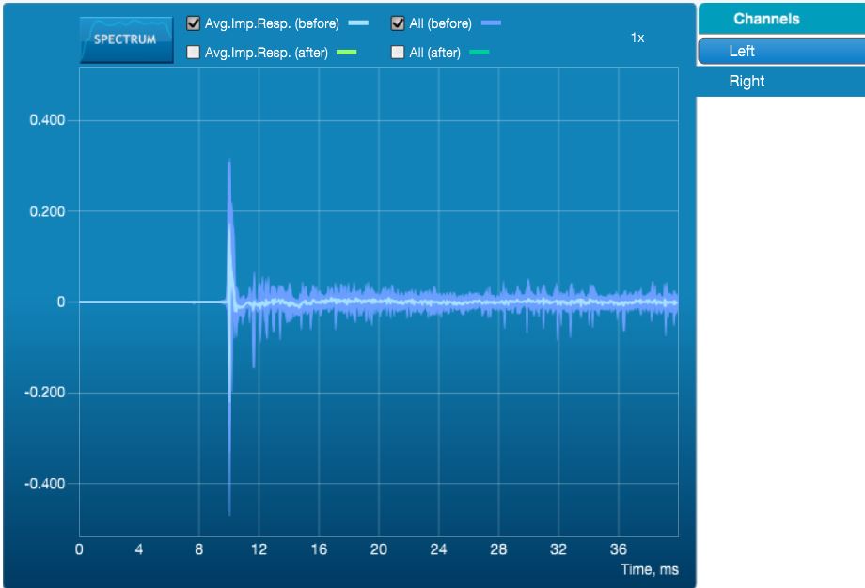Click the green Avg.Imp.Resp. (after) swatch
The height and width of the screenshot is (588, 865).
tap(346, 53)
